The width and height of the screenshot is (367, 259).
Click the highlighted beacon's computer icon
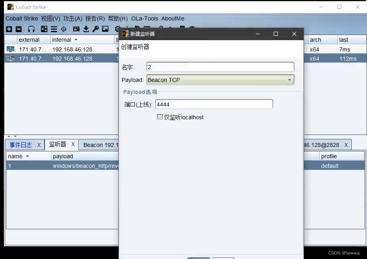pos(10,58)
